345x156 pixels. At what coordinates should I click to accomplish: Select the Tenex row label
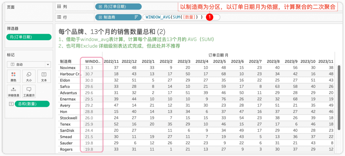(65, 124)
